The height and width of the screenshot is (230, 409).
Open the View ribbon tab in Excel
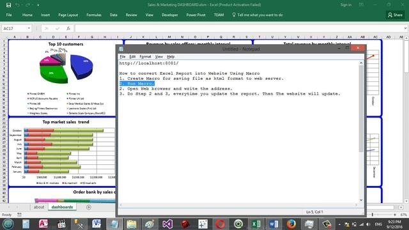click(x=149, y=15)
